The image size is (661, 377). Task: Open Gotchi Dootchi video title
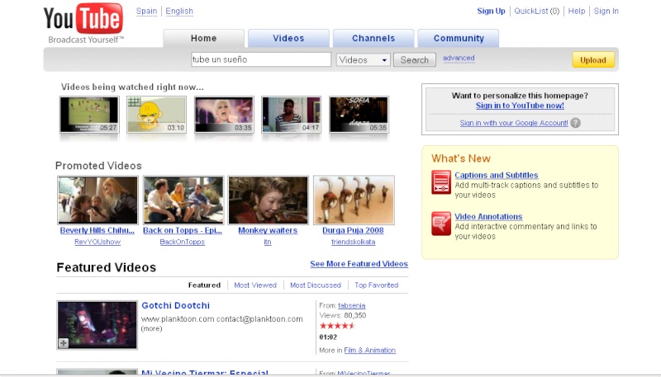[175, 305]
